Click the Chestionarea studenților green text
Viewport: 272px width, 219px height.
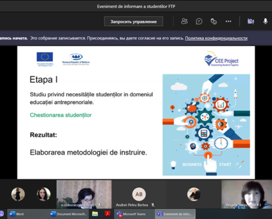pyautogui.click(x=60, y=115)
